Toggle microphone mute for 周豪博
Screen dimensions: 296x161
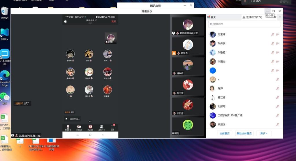coord(273,35)
